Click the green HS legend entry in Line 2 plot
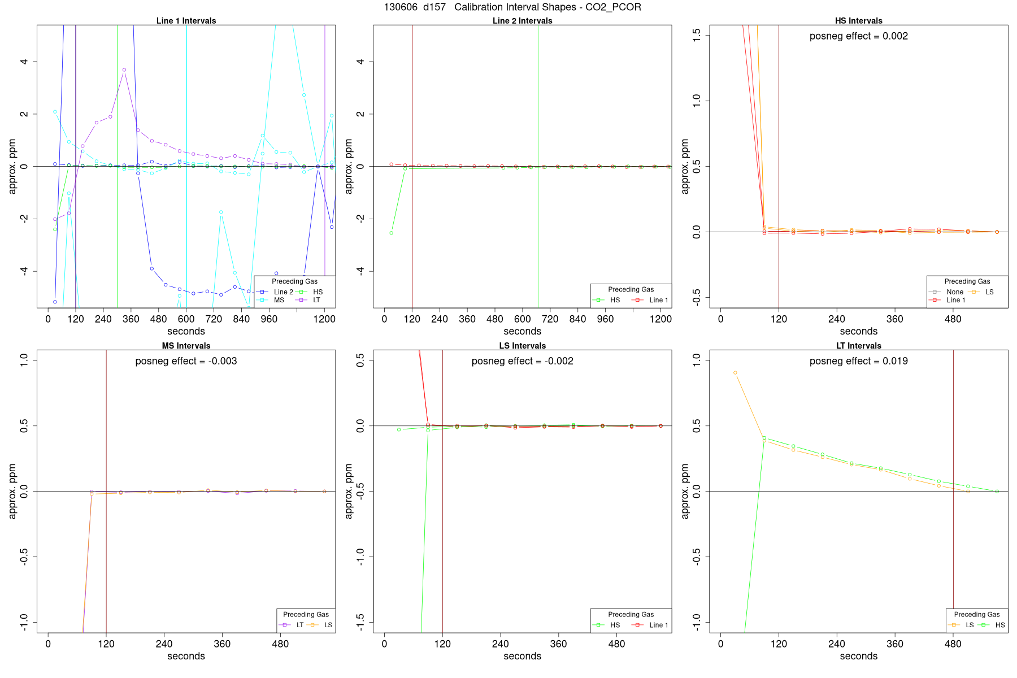Viewport: 1017px width, 678px height. tap(607, 300)
